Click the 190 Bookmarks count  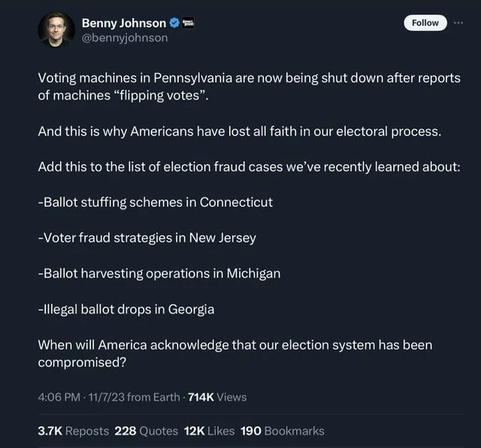[283, 431]
